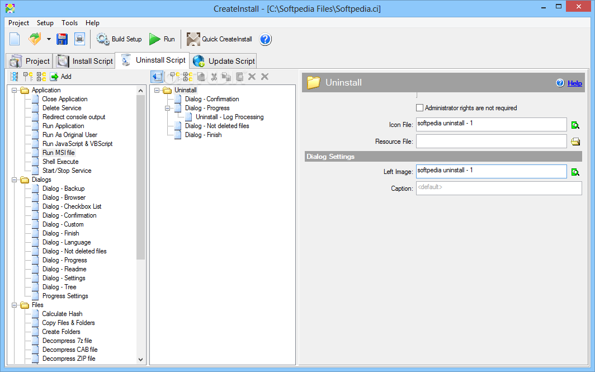Browse for Icon File with magnifier icon
Viewport: 595px width, 372px height.
pos(575,125)
